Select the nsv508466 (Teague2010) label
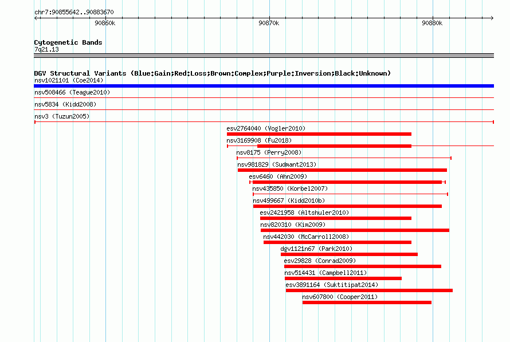The image size is (510, 342). click(x=72, y=92)
